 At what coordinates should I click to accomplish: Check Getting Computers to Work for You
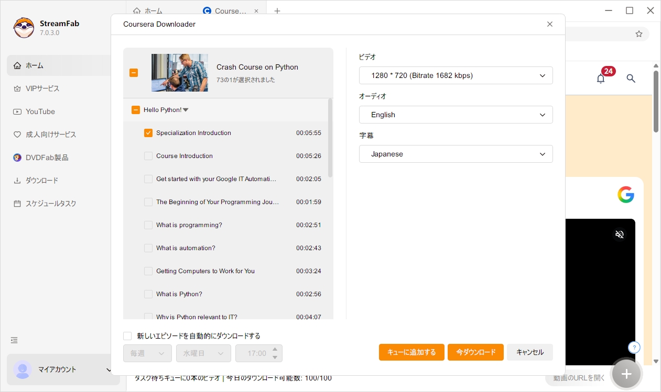point(148,271)
